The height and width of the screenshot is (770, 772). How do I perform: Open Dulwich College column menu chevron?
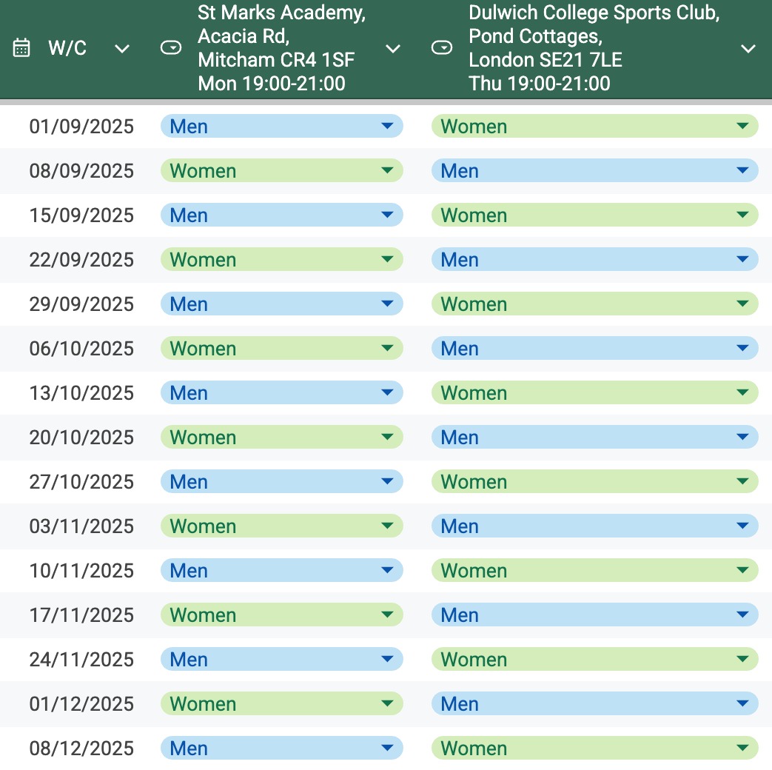point(748,49)
